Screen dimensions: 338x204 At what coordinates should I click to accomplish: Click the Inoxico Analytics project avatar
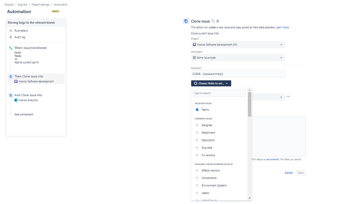pyautogui.click(x=16, y=100)
